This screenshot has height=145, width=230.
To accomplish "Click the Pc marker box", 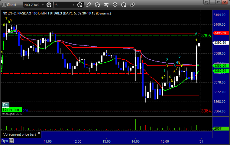I will (5, 105).
